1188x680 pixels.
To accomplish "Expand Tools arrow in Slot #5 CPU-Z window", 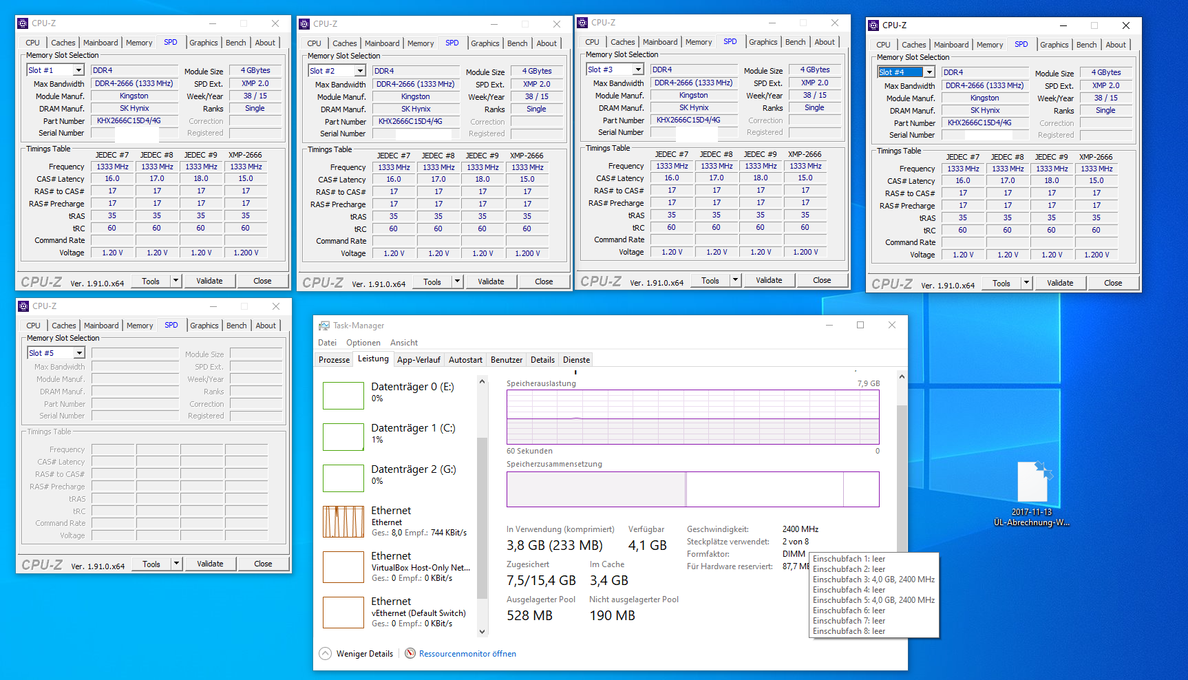I will pyautogui.click(x=176, y=564).
